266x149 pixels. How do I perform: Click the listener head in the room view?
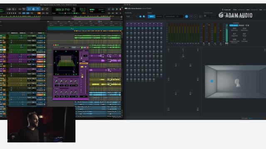pos(237,83)
